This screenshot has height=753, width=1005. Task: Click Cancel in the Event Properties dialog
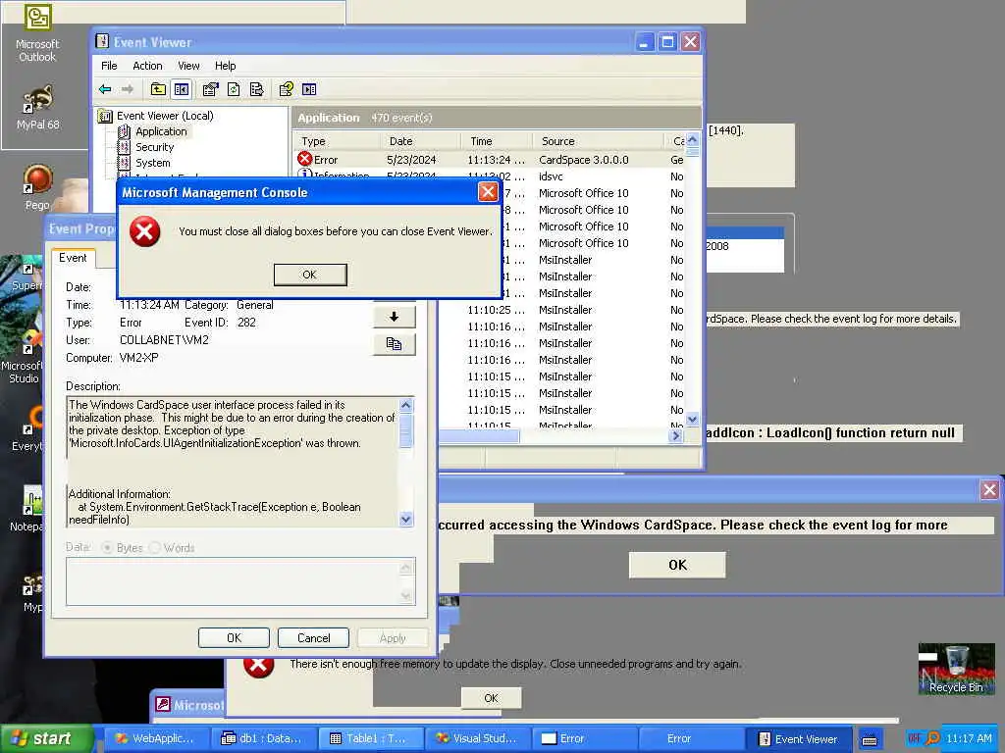(x=313, y=637)
